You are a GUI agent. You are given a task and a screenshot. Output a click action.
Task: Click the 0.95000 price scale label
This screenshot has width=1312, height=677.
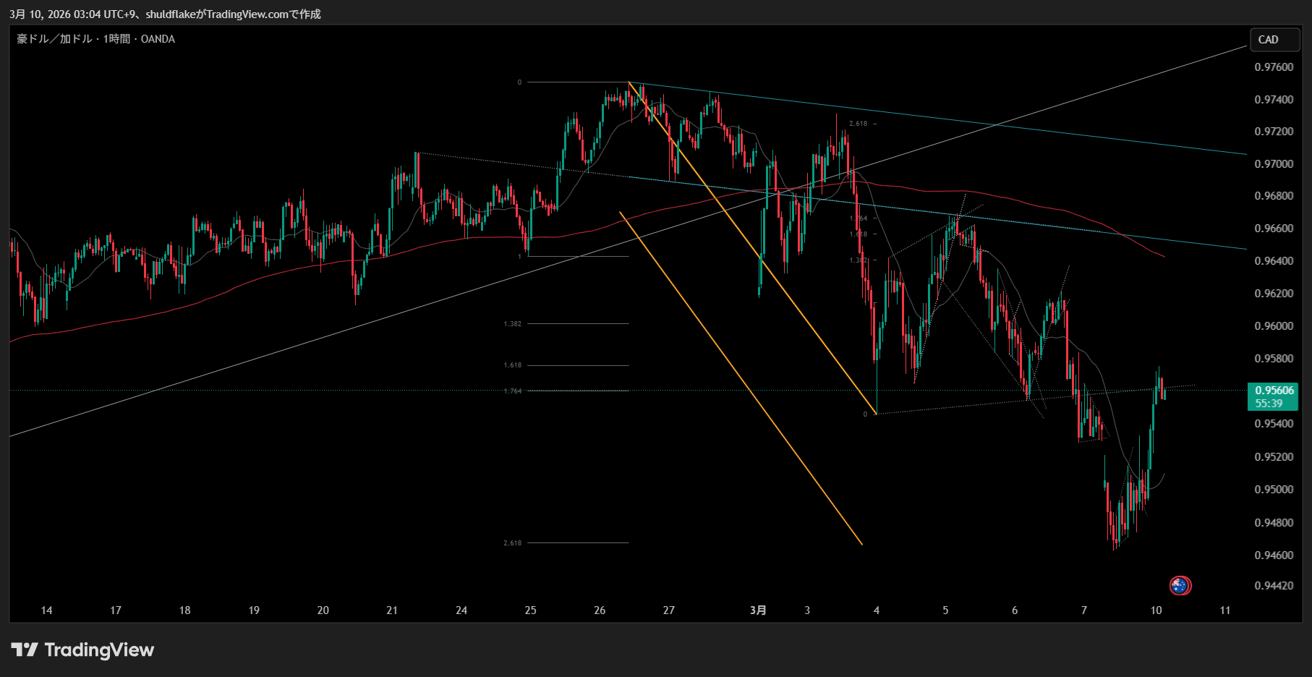point(1274,490)
